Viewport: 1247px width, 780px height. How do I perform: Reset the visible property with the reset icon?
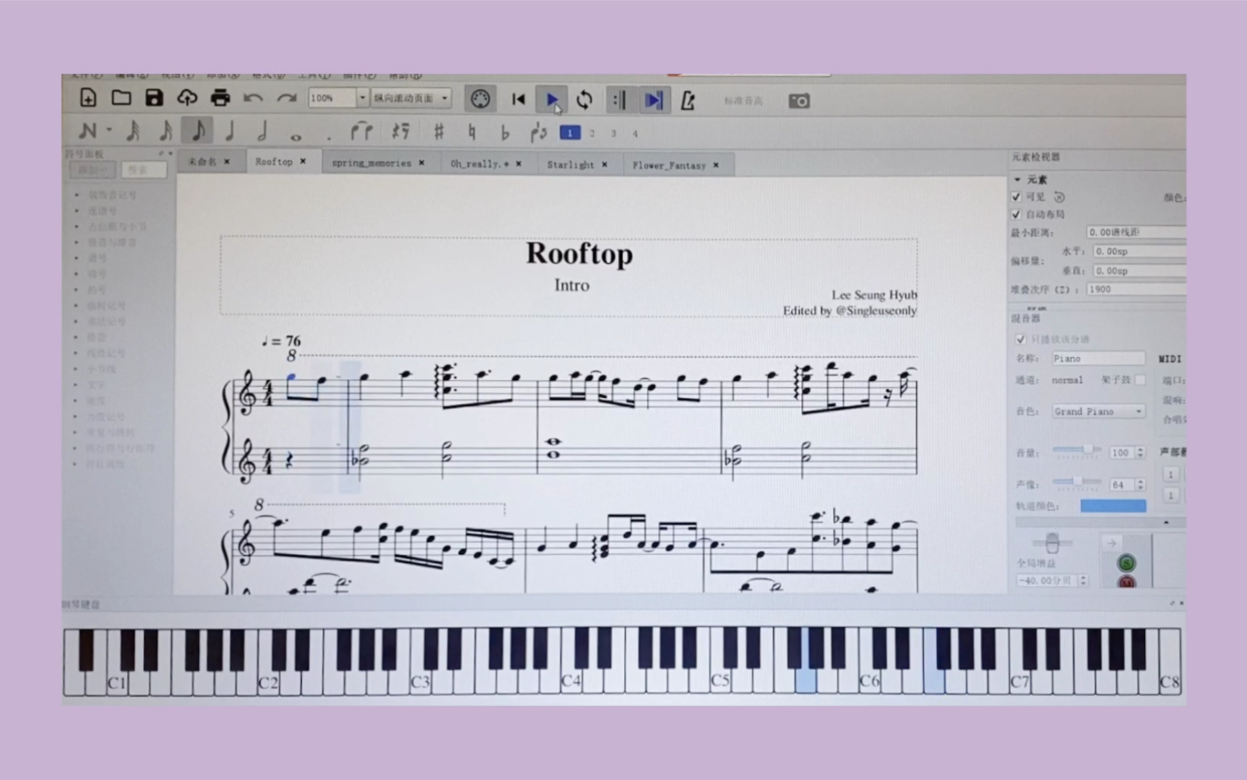click(x=1059, y=197)
